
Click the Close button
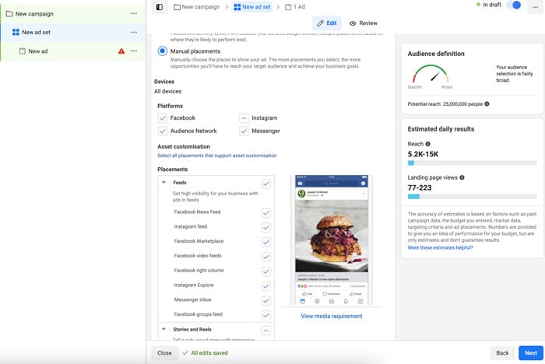click(x=164, y=353)
